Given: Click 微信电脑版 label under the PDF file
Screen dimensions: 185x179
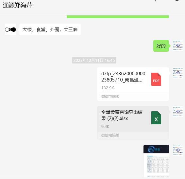Looking at the screenshot, I should (x=110, y=97).
